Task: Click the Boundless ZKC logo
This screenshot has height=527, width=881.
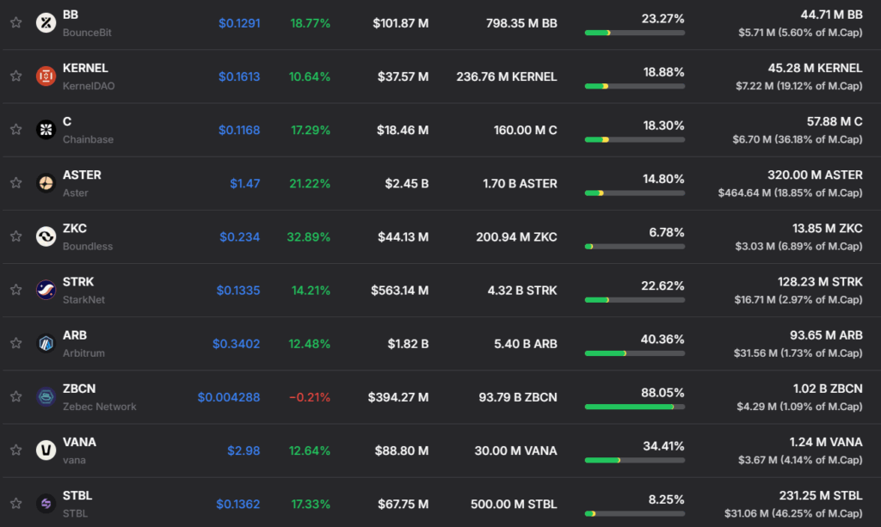Action: [x=46, y=236]
